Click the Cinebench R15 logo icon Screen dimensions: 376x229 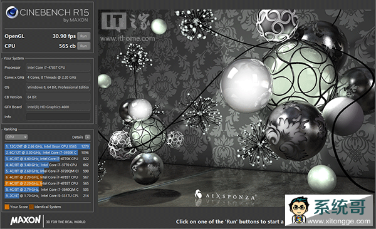(12, 13)
